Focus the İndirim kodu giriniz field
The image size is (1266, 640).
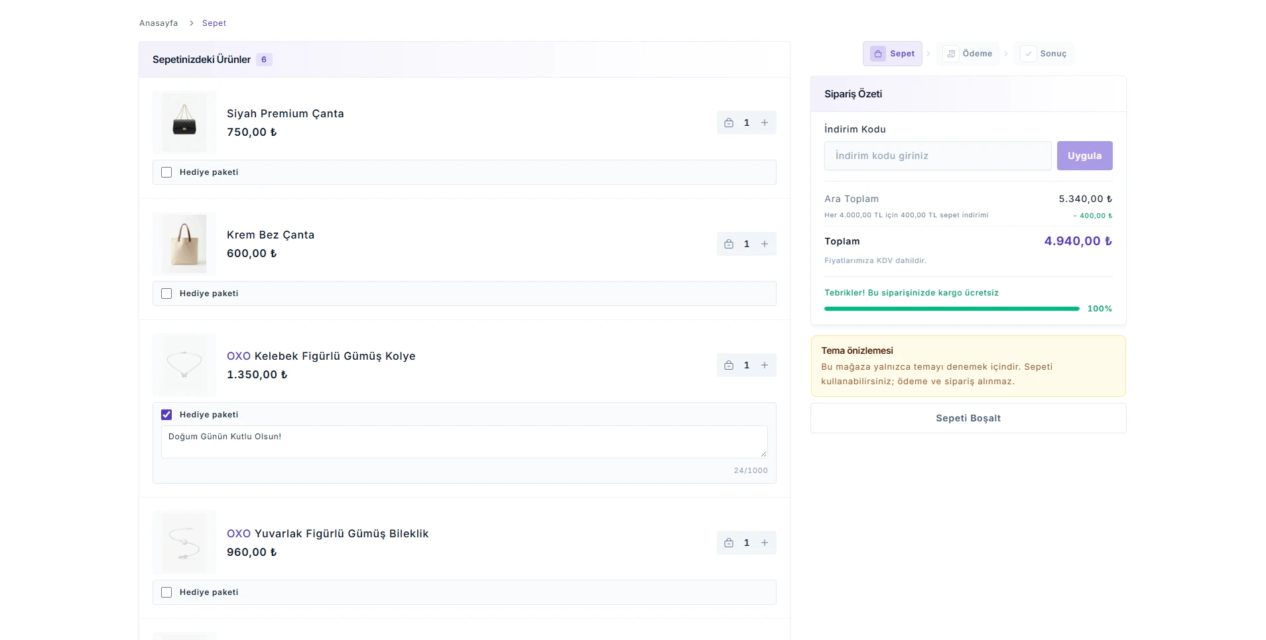[938, 156]
